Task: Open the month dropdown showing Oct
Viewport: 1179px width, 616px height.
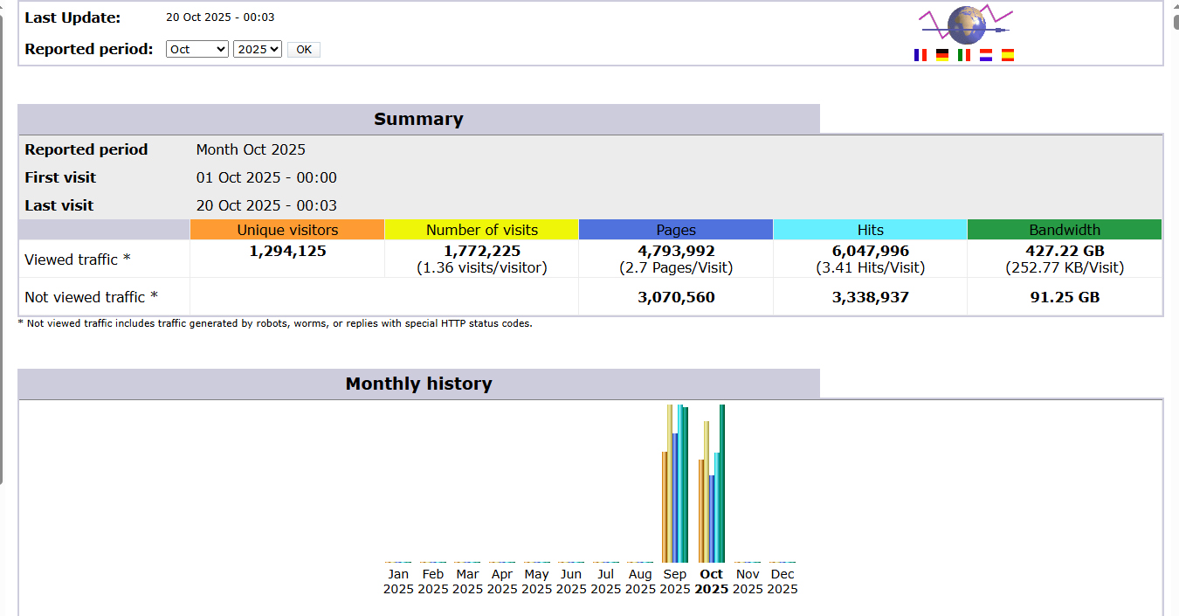Action: [x=196, y=50]
